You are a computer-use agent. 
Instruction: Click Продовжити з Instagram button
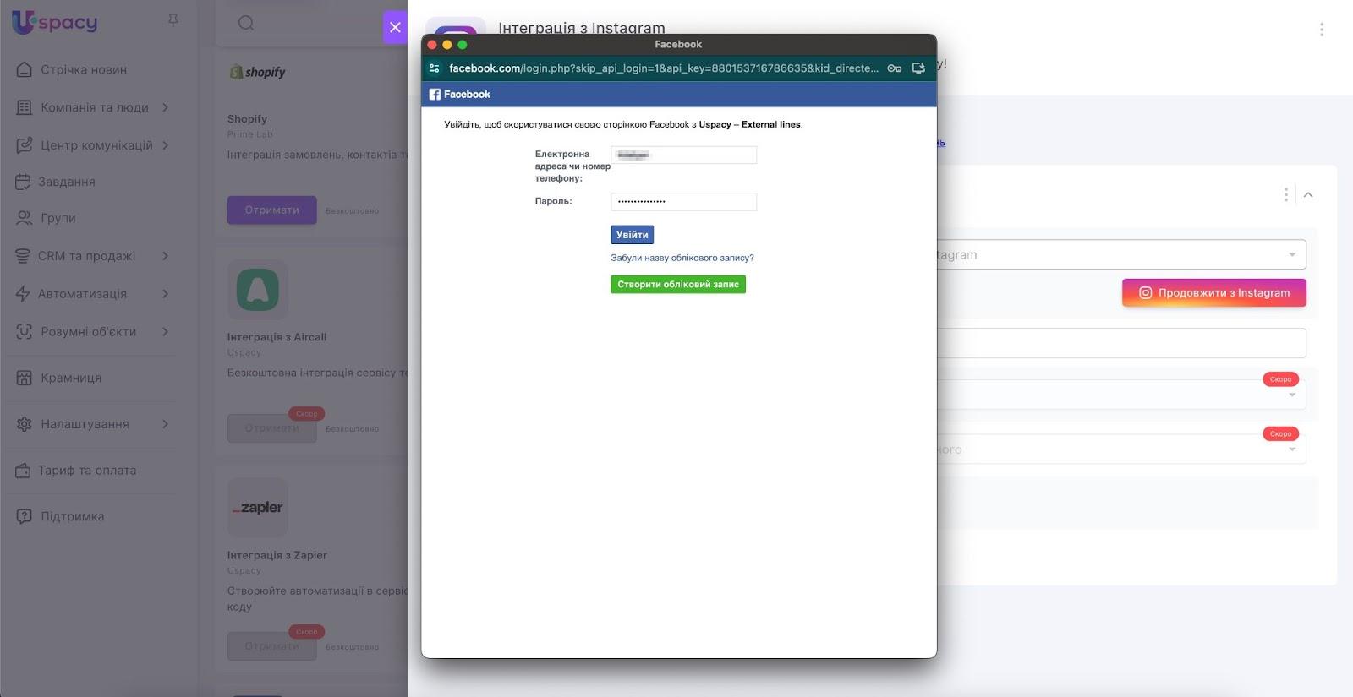tap(1214, 292)
